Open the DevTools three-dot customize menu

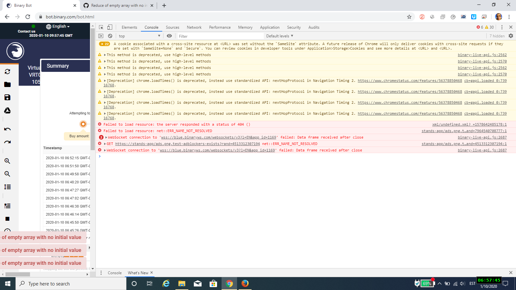click(x=502, y=27)
